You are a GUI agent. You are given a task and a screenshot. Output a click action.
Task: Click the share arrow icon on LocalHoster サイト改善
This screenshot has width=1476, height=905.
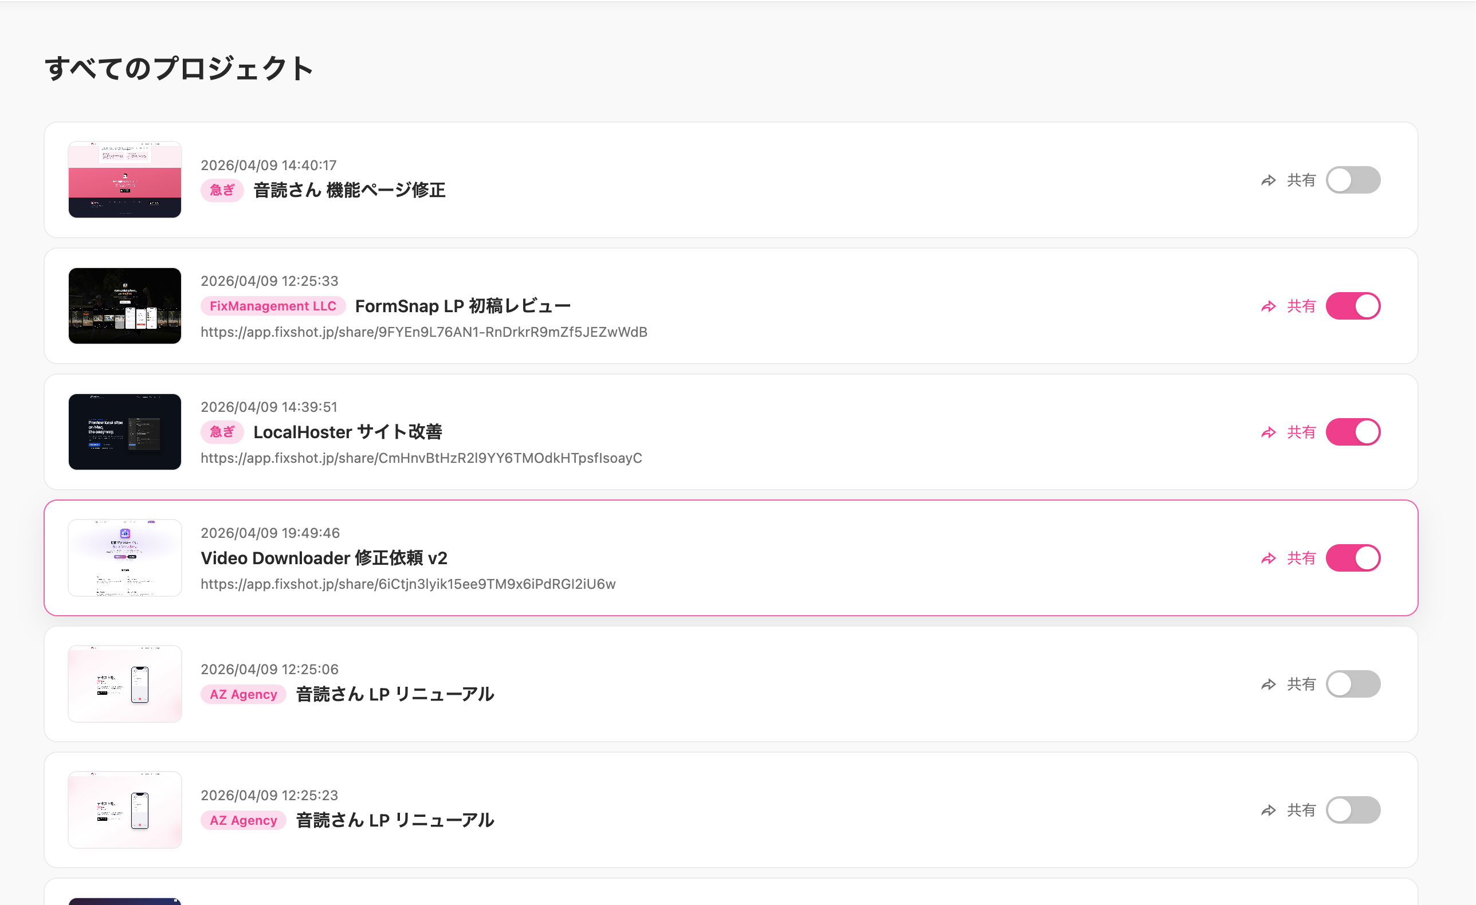pos(1268,432)
